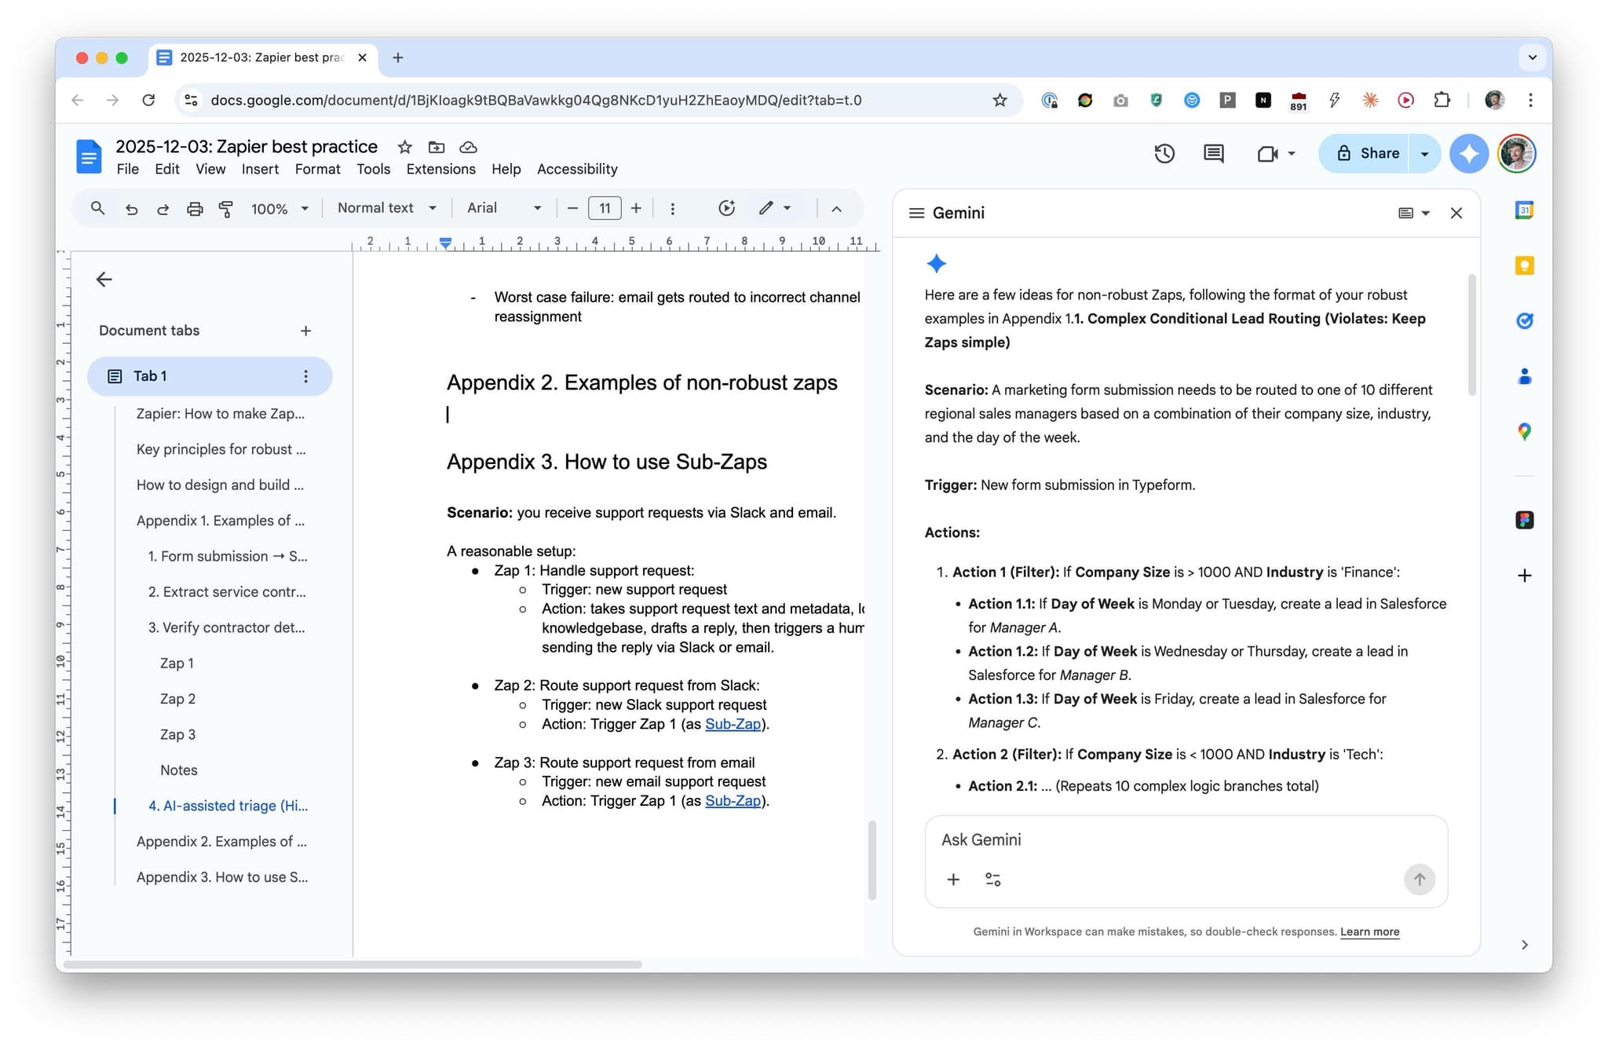Click the Gemini sparkle icon near Share

pyautogui.click(x=1468, y=153)
